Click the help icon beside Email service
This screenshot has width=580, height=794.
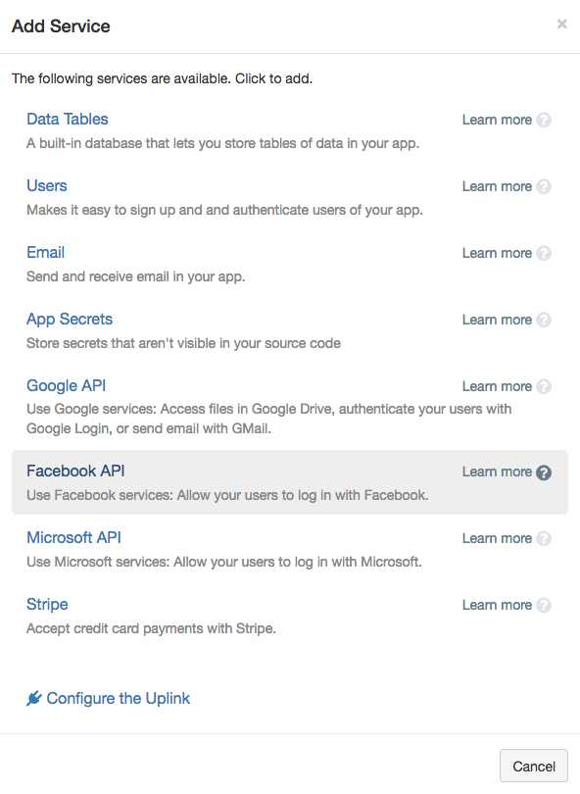pyautogui.click(x=546, y=253)
